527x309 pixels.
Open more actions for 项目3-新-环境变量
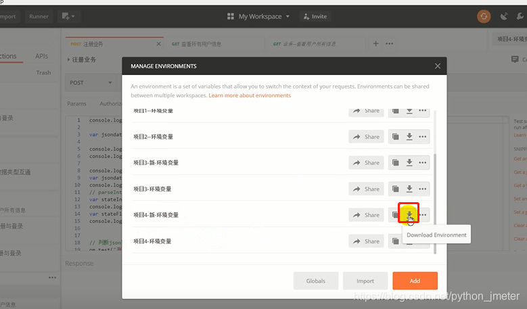[x=422, y=162]
